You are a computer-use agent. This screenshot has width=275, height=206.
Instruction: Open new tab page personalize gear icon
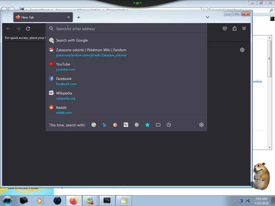242,50
